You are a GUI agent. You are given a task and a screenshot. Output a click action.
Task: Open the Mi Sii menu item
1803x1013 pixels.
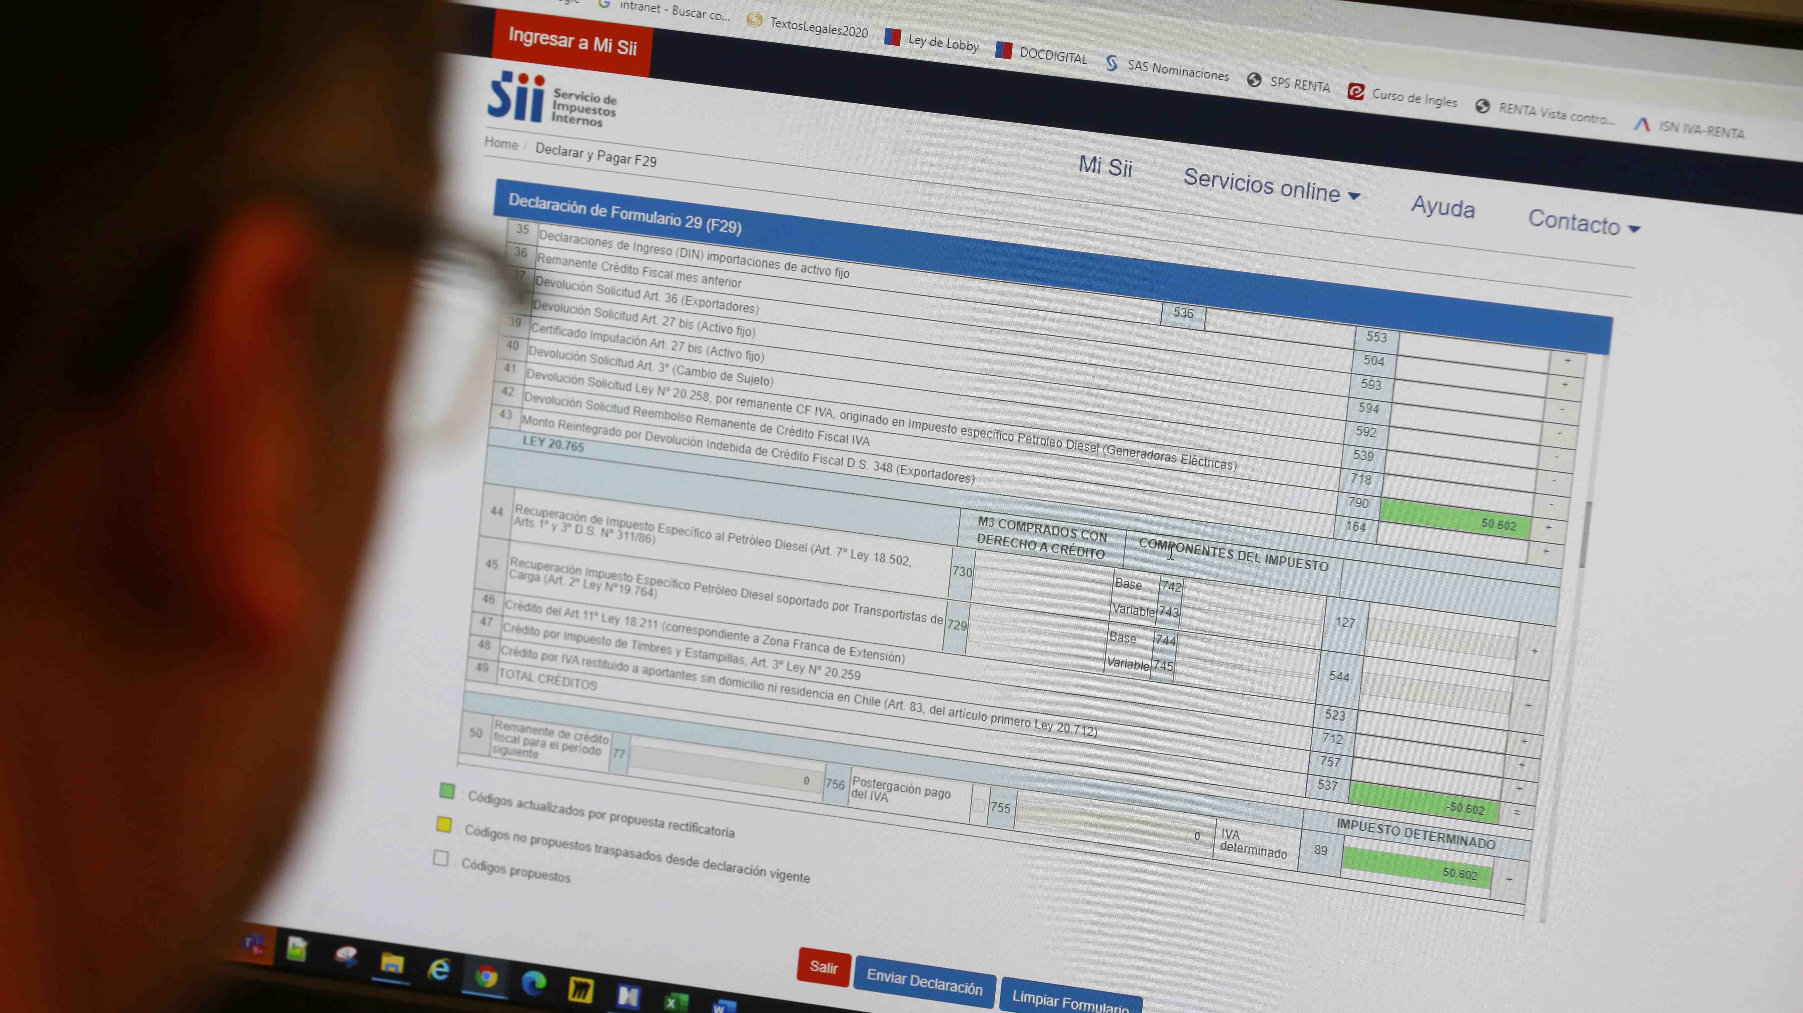[1105, 167]
